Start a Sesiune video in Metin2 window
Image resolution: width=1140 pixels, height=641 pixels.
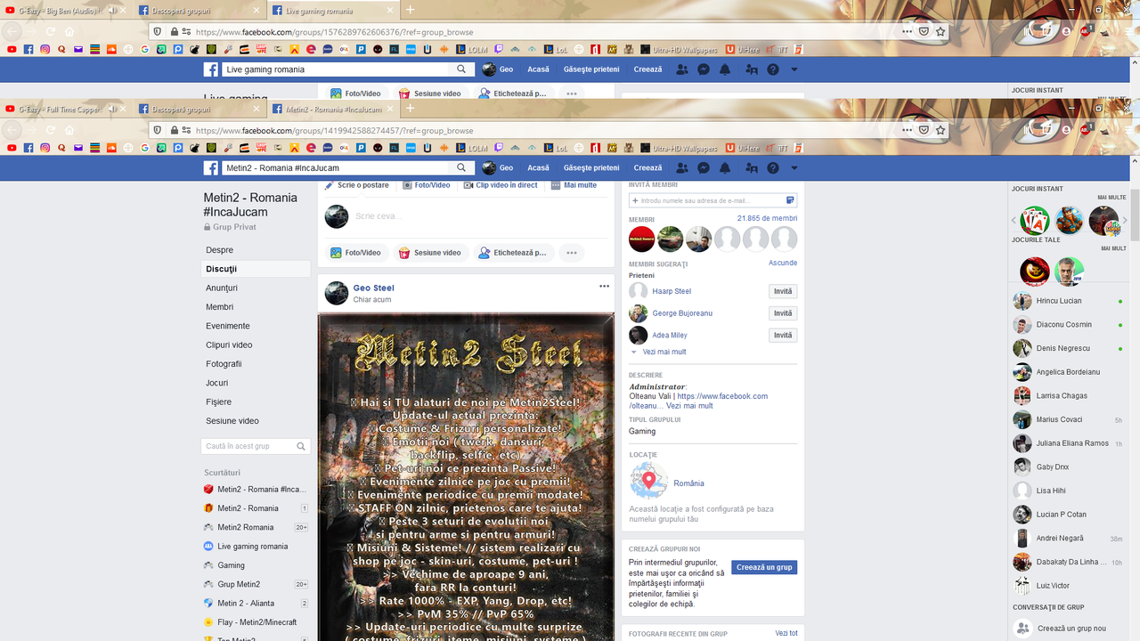pyautogui.click(x=430, y=253)
